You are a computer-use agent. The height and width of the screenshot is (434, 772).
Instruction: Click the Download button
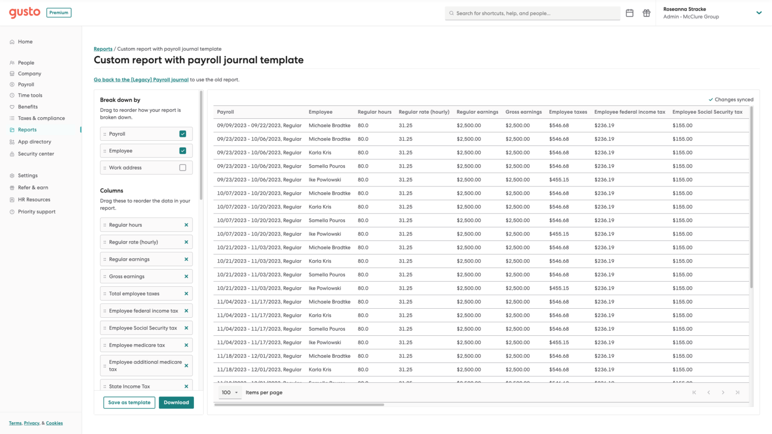pyautogui.click(x=176, y=402)
